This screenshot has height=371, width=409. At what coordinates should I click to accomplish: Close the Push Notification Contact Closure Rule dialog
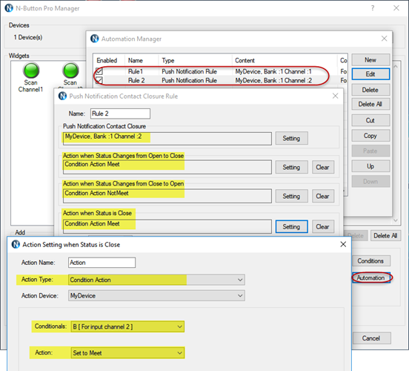point(336,96)
